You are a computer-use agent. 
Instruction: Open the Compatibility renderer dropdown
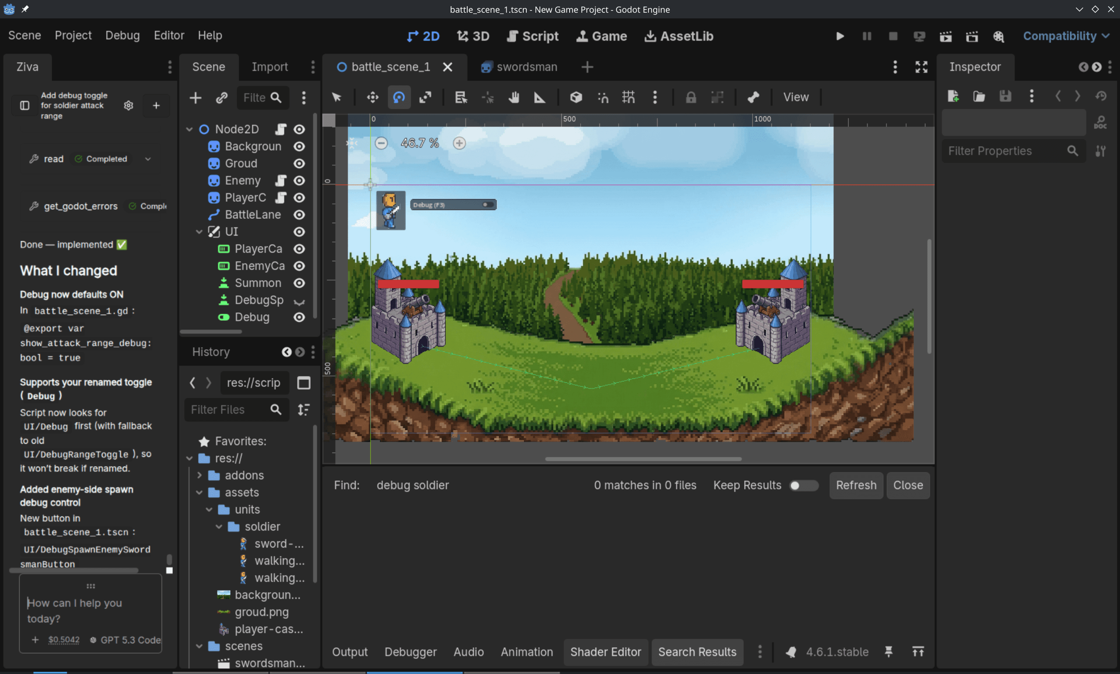pyautogui.click(x=1065, y=36)
